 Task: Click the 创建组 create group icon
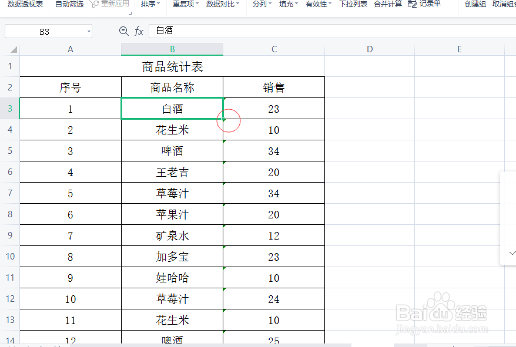(474, 4)
